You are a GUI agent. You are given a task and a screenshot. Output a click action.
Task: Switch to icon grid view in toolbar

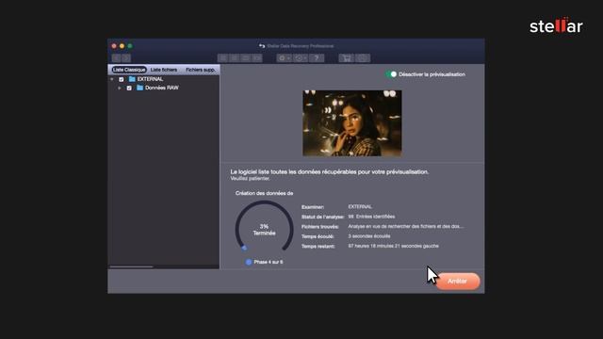pos(222,58)
